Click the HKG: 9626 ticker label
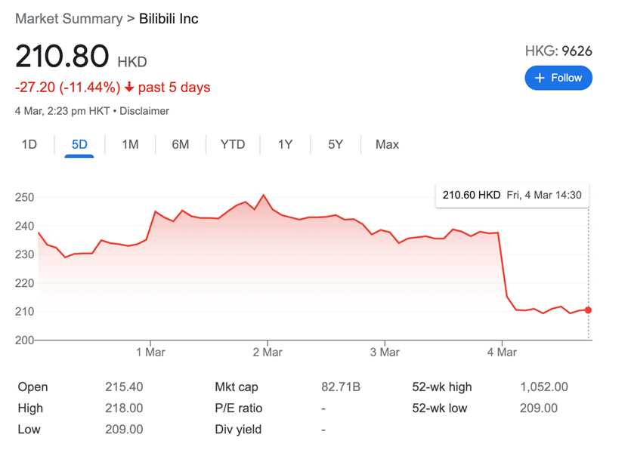The height and width of the screenshot is (453, 628). (x=558, y=51)
